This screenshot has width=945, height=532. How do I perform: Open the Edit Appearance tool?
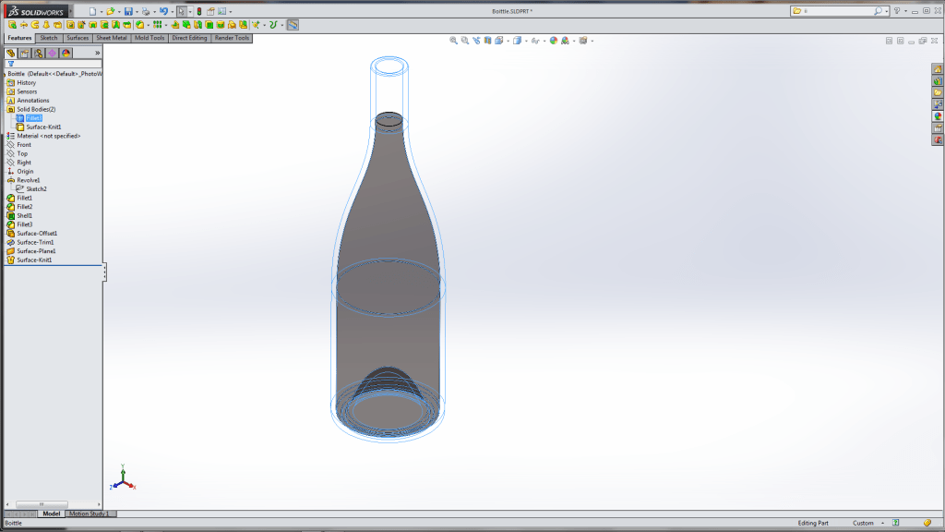[555, 41]
